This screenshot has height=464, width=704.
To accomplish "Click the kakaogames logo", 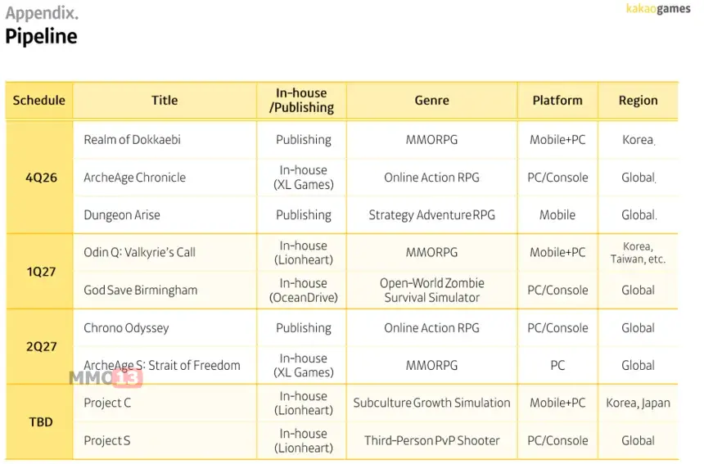I will tap(658, 8).
